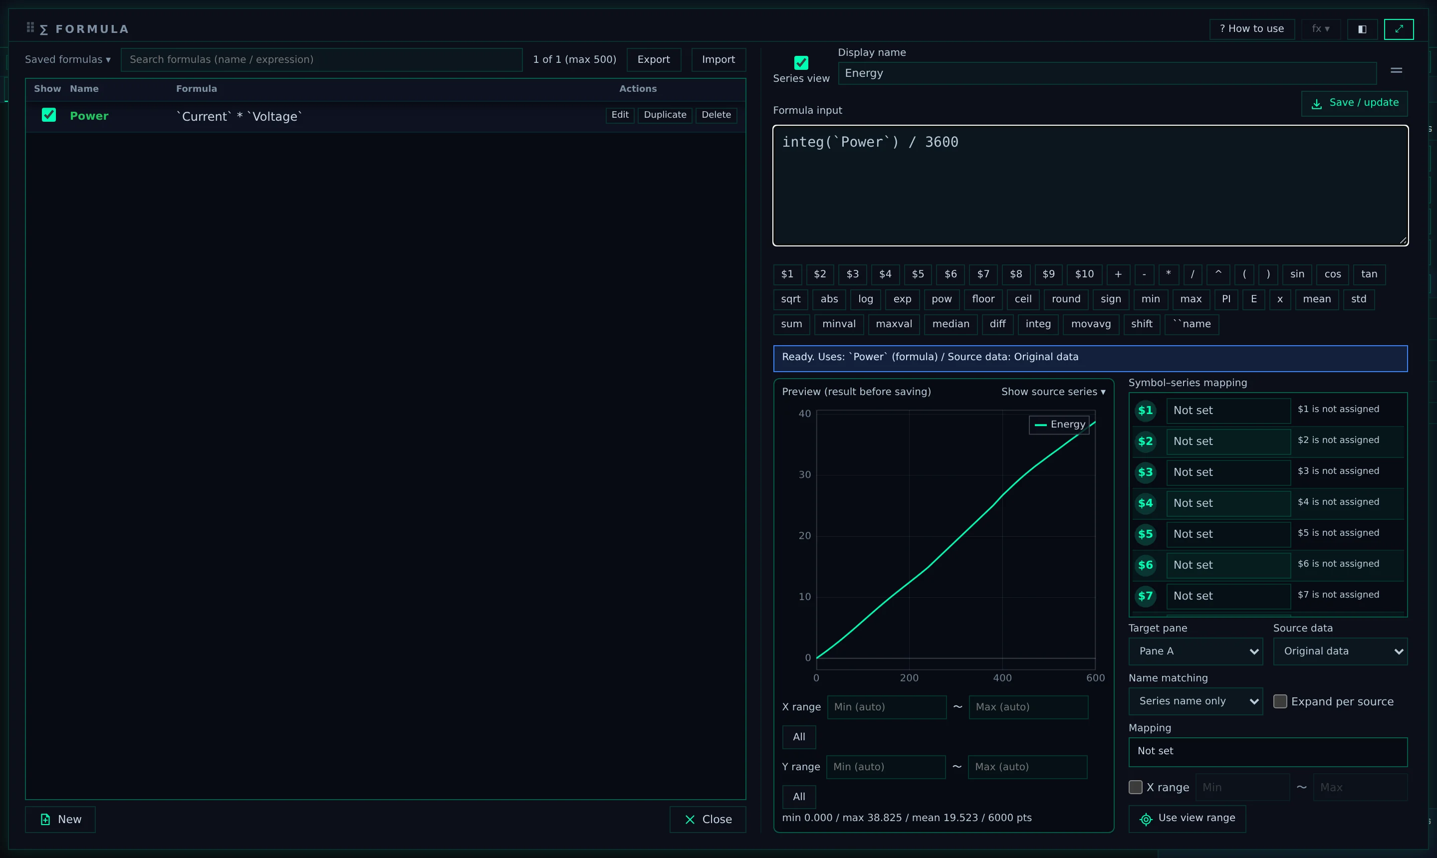Open the fx dropdown in header
This screenshot has height=858, width=1437.
1321,29
